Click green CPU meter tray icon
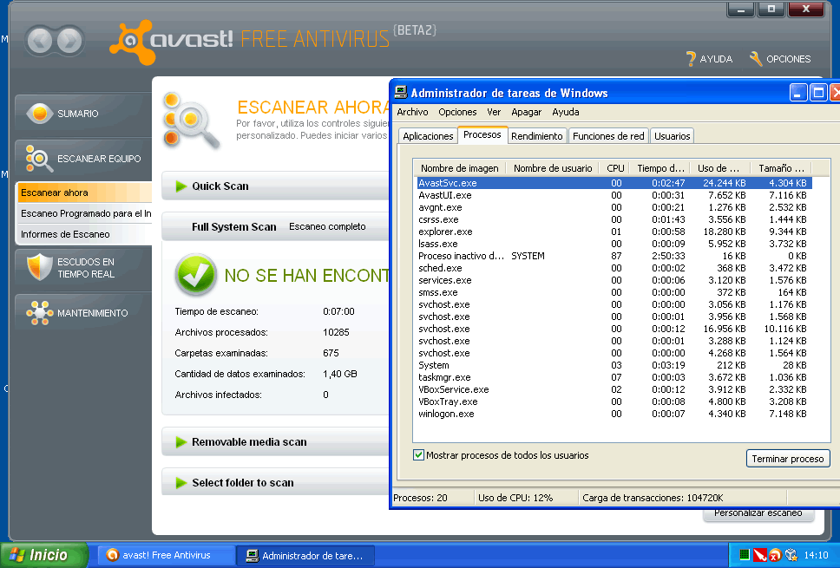840x568 pixels. coord(744,555)
